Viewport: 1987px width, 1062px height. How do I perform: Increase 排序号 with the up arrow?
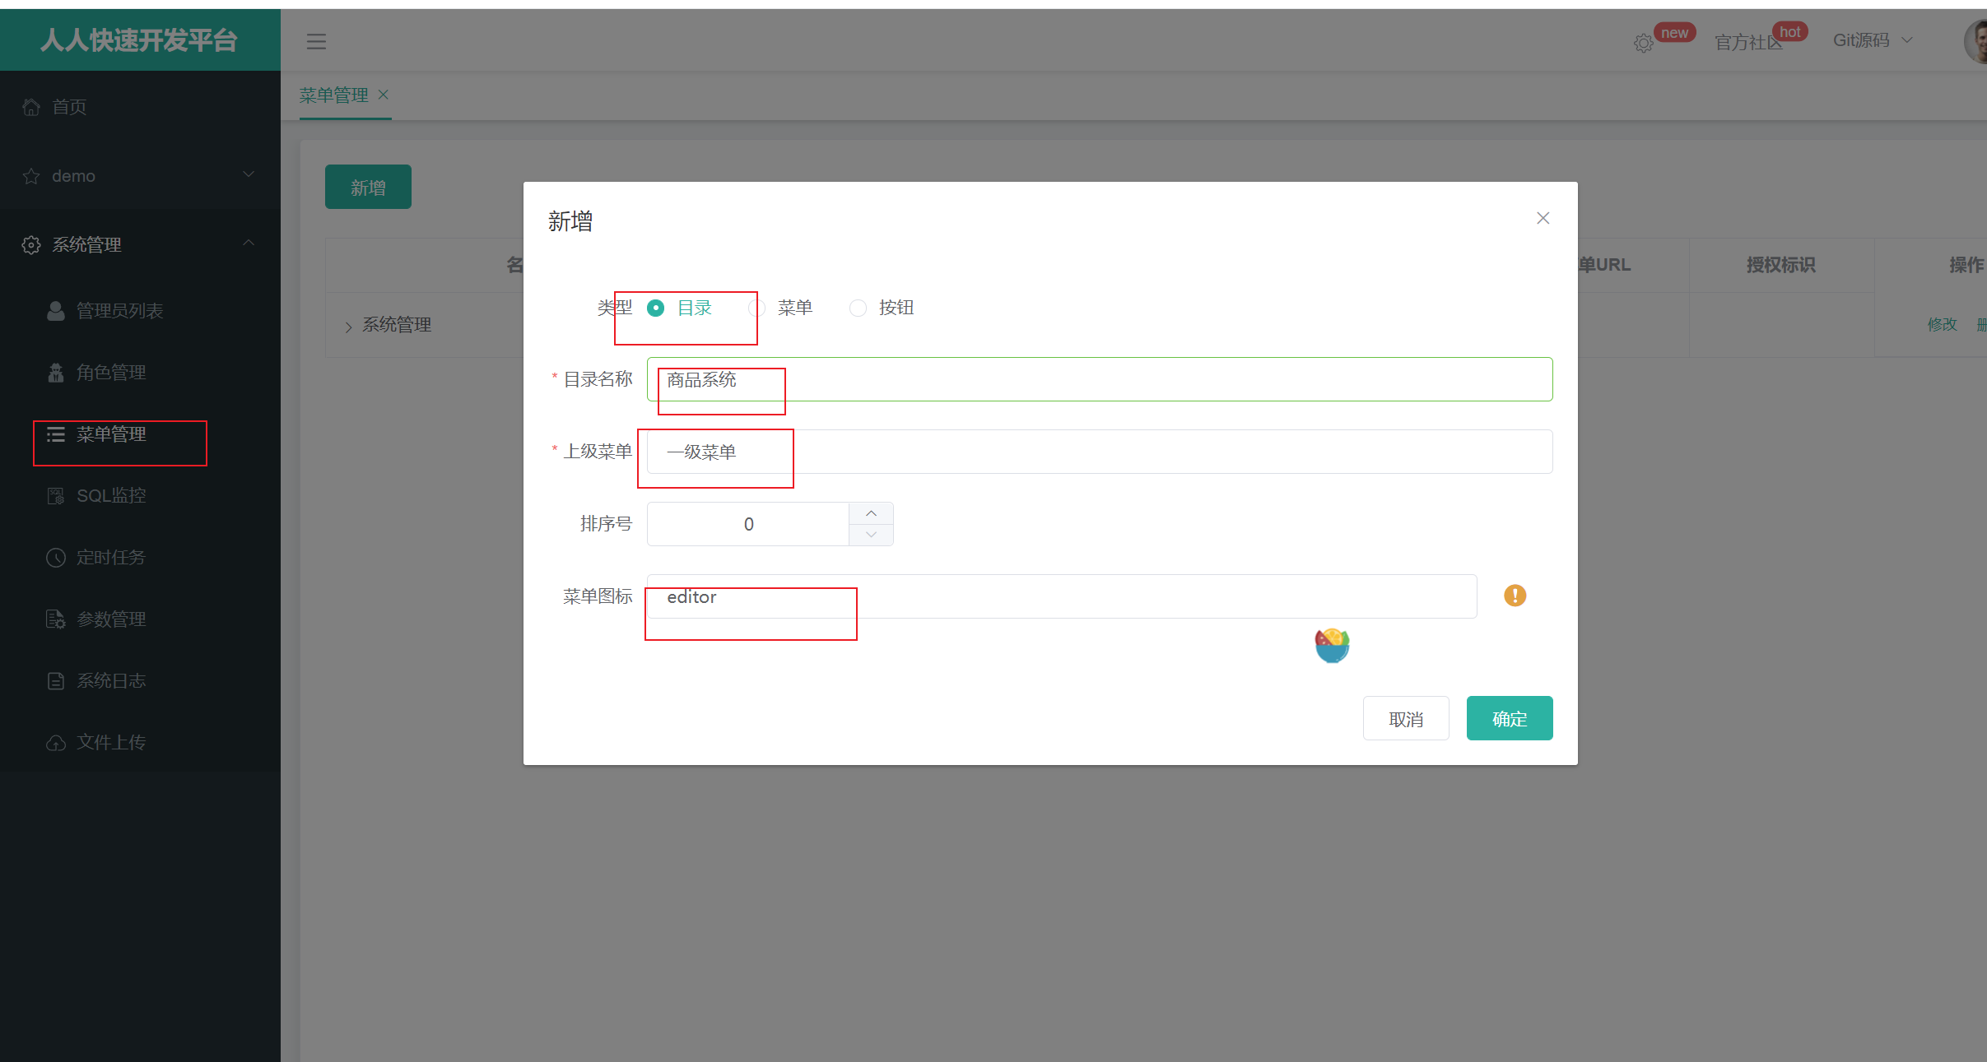point(871,513)
